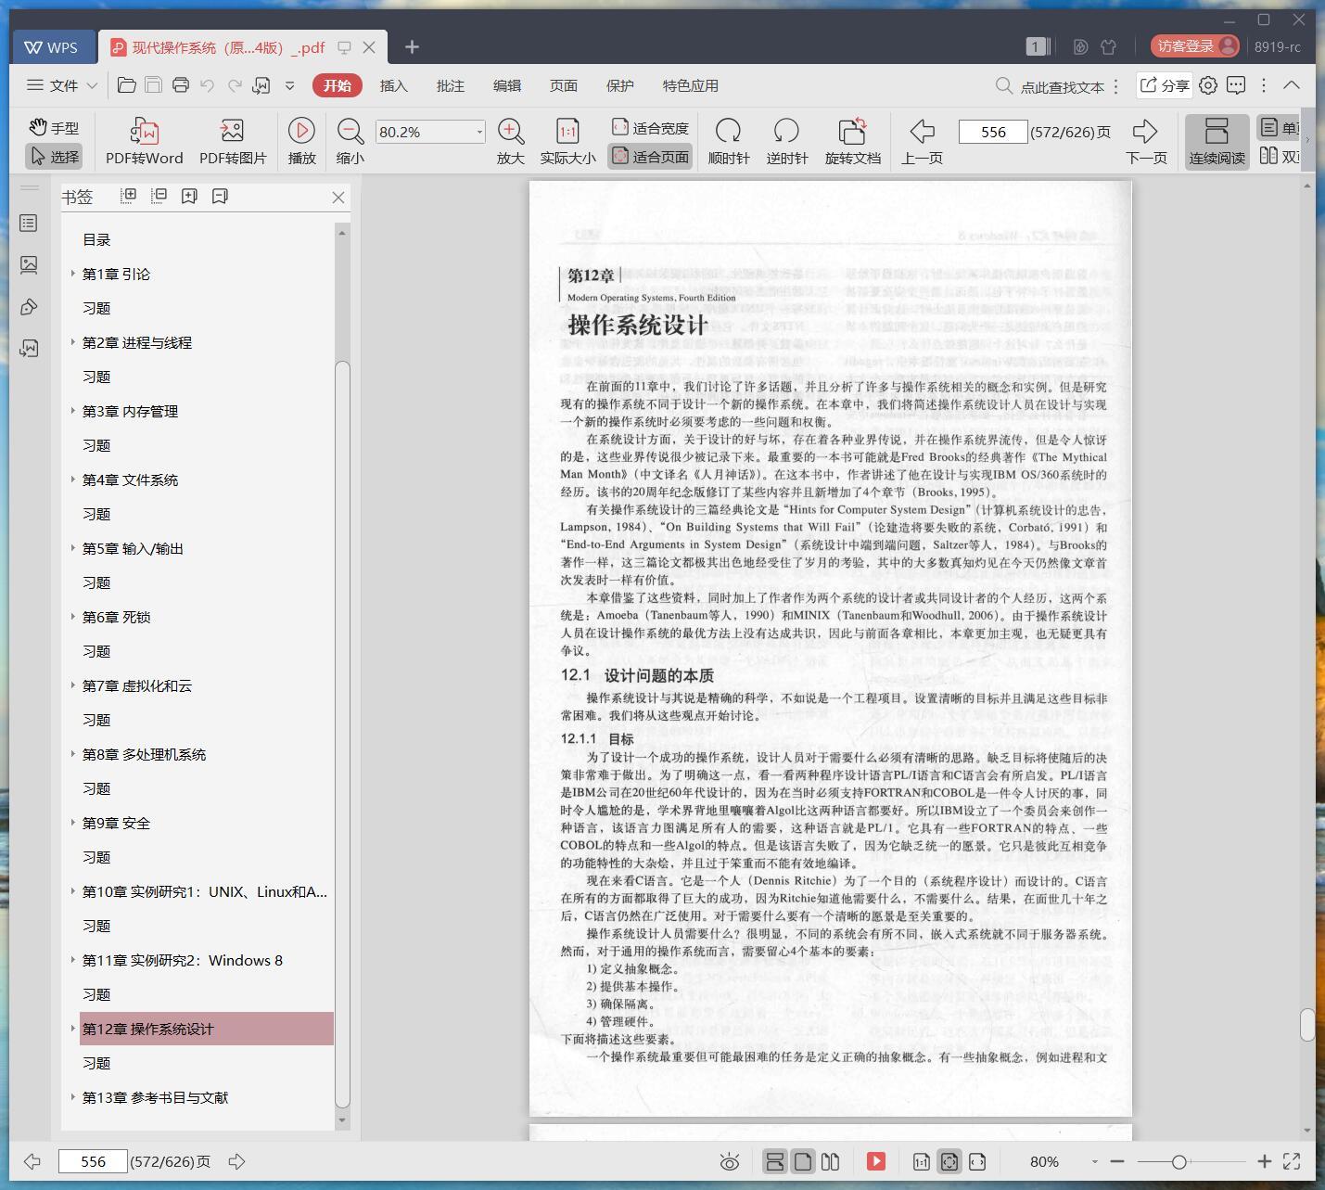Open the 特色应用 ribbon tab

pyautogui.click(x=690, y=85)
